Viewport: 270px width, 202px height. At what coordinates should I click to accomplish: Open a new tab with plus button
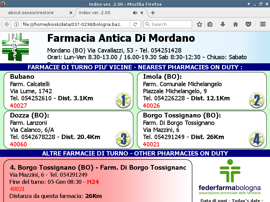point(153,13)
